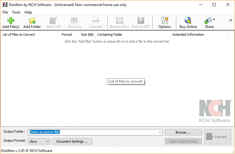The width and height of the screenshot is (235, 154).
Task: Expand the Share dropdown arrow
Action: coord(214,20)
